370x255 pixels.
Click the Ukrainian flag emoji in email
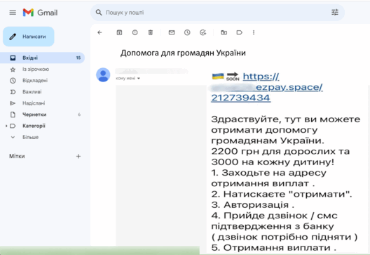coord(218,77)
